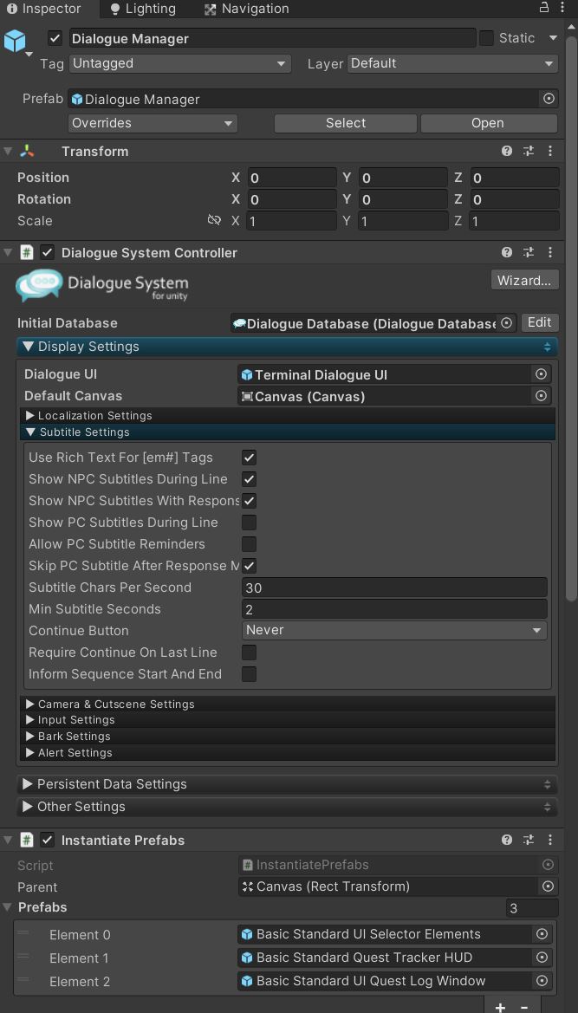Collapse the Display Settings foldout
The width and height of the screenshot is (578, 1013).
(x=287, y=347)
